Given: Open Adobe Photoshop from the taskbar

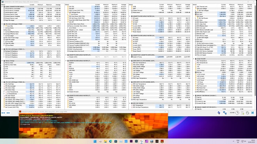Looking at the screenshot, I should tap(136, 141).
